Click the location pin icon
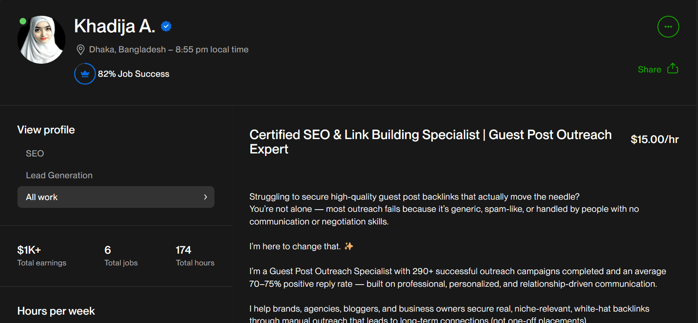Image resolution: width=698 pixels, height=323 pixels. pyautogui.click(x=80, y=50)
